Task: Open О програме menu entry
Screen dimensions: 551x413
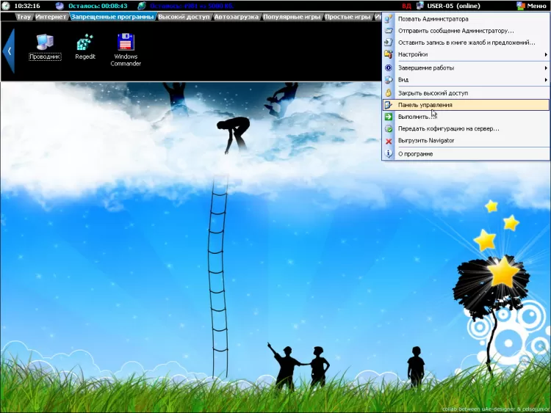Action: coord(466,154)
